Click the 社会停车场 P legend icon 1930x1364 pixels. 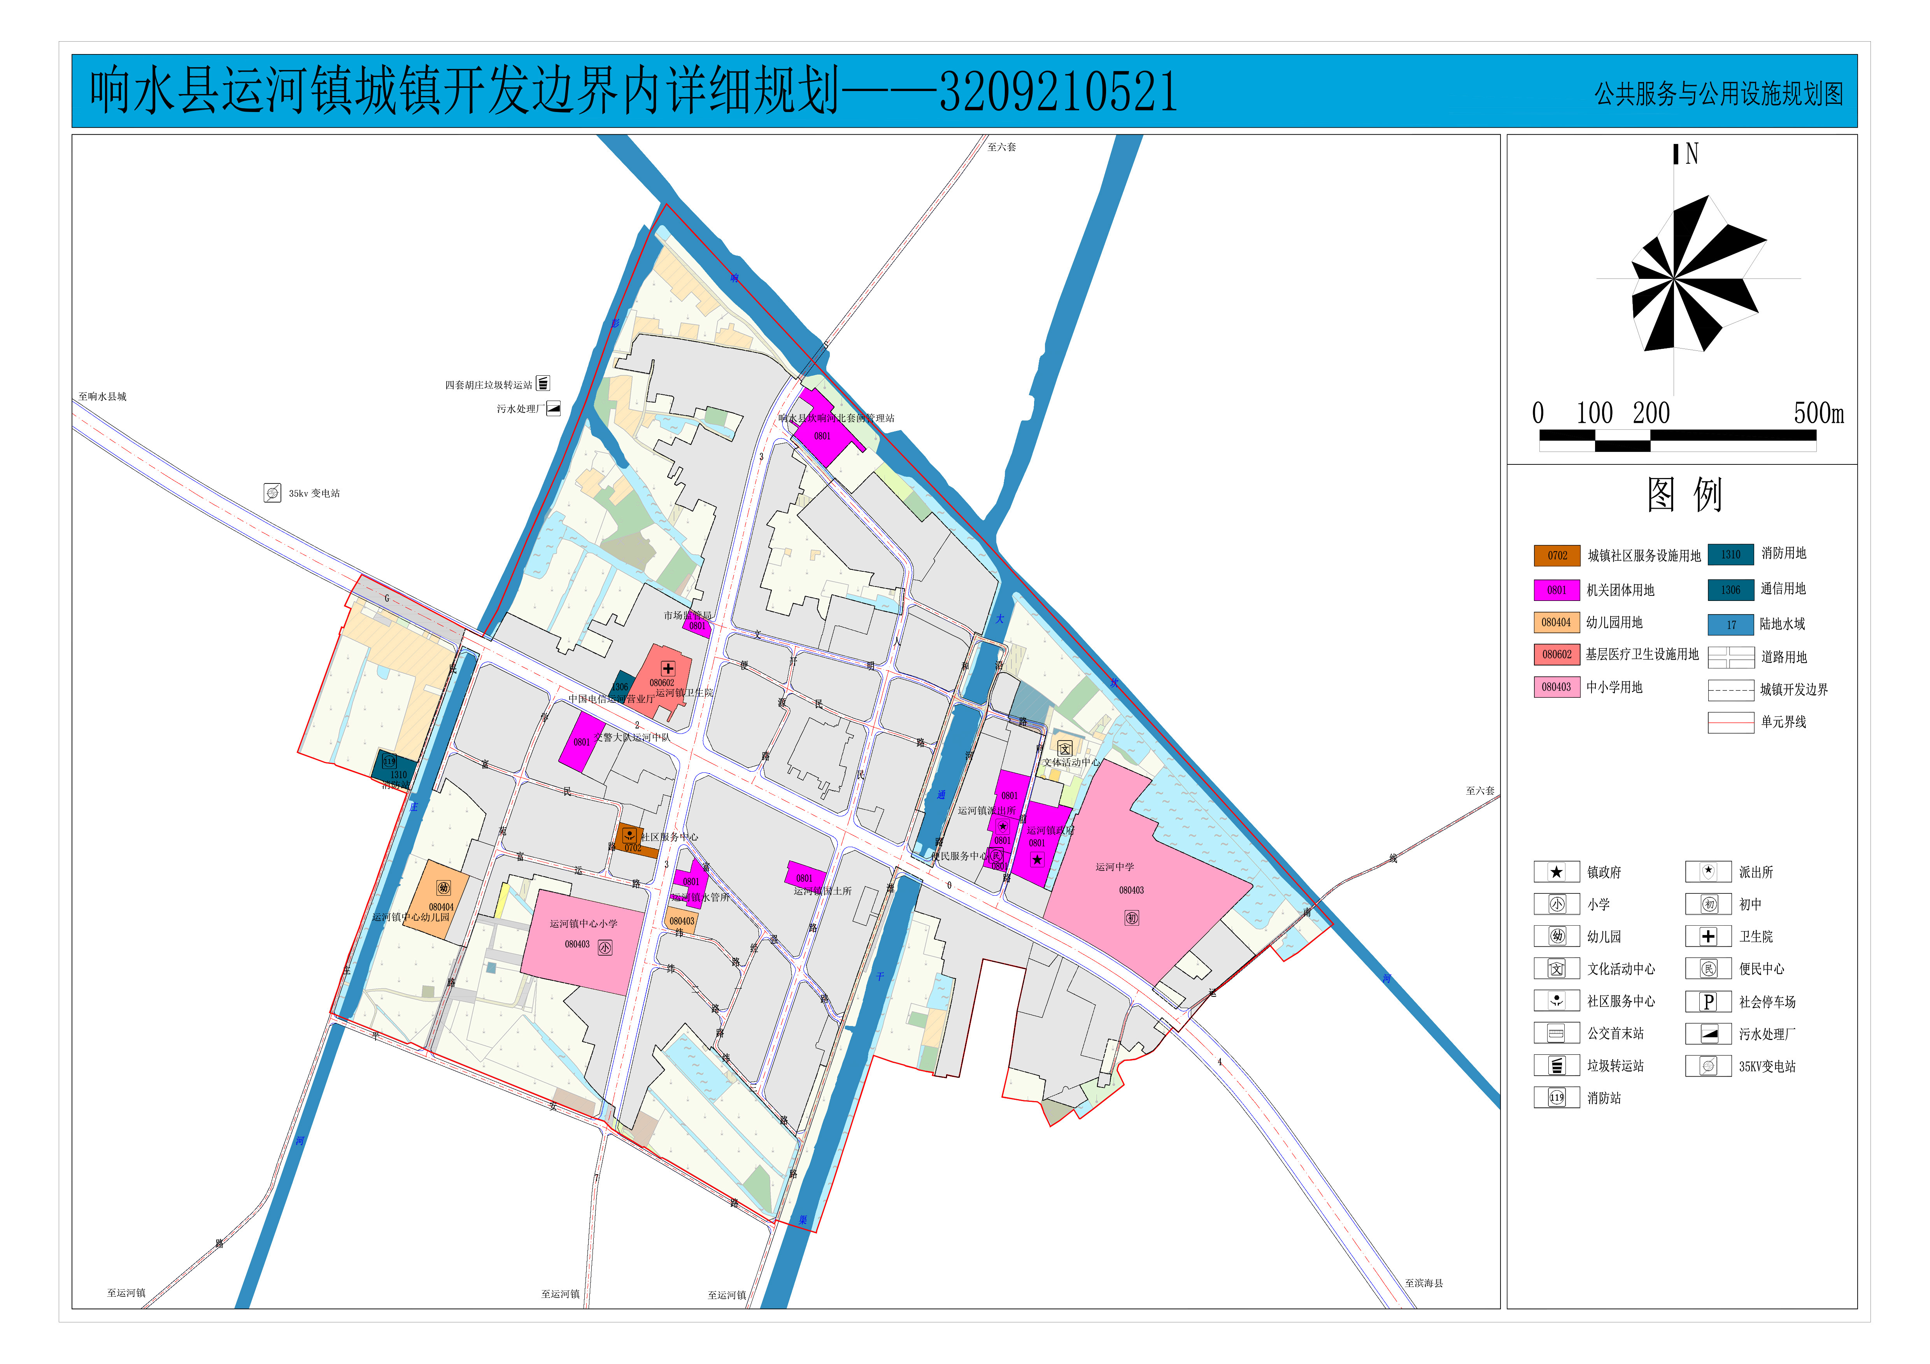click(1708, 1001)
